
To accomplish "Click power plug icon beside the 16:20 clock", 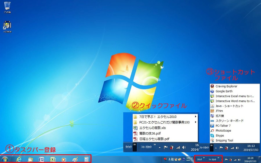I will (x=231, y=160).
